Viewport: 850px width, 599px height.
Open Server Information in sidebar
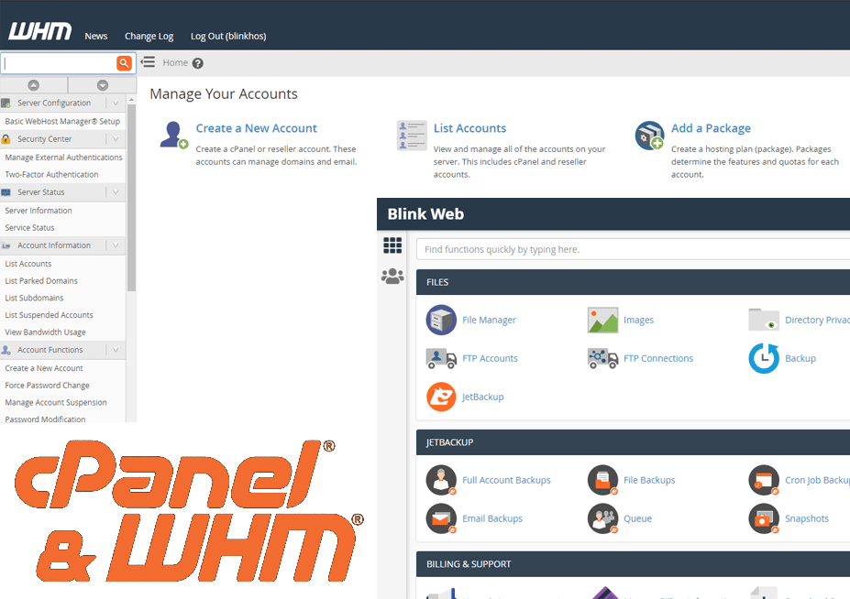(x=39, y=210)
